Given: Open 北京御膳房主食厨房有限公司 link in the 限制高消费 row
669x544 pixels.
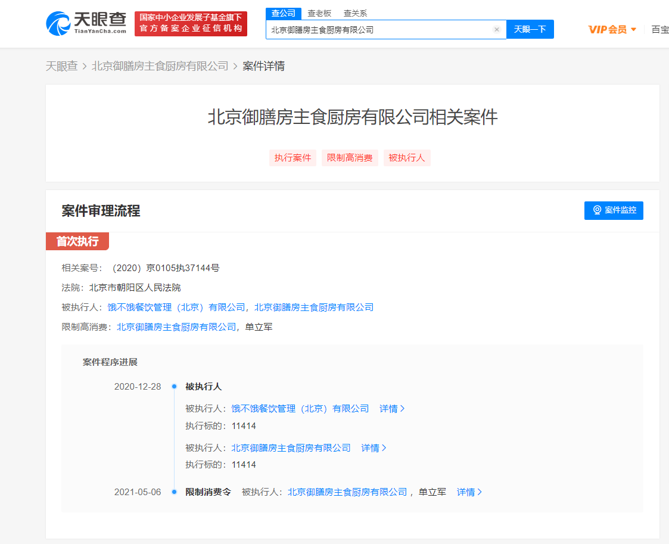Looking at the screenshot, I should tap(176, 327).
